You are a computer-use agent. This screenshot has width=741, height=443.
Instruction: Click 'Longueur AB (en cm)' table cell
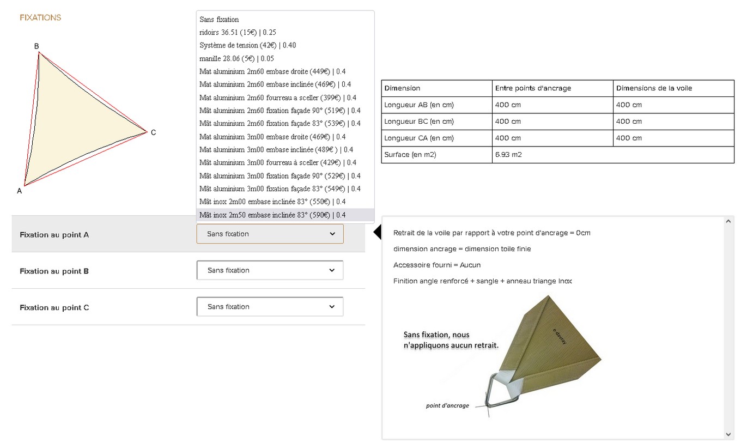click(x=436, y=105)
